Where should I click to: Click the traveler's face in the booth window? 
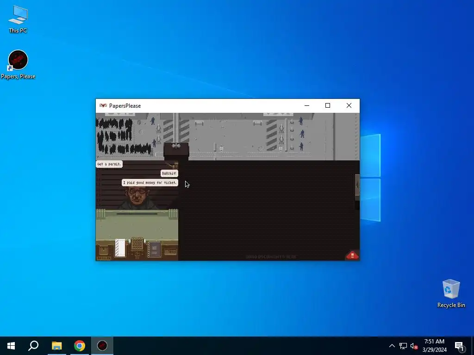coord(137,196)
